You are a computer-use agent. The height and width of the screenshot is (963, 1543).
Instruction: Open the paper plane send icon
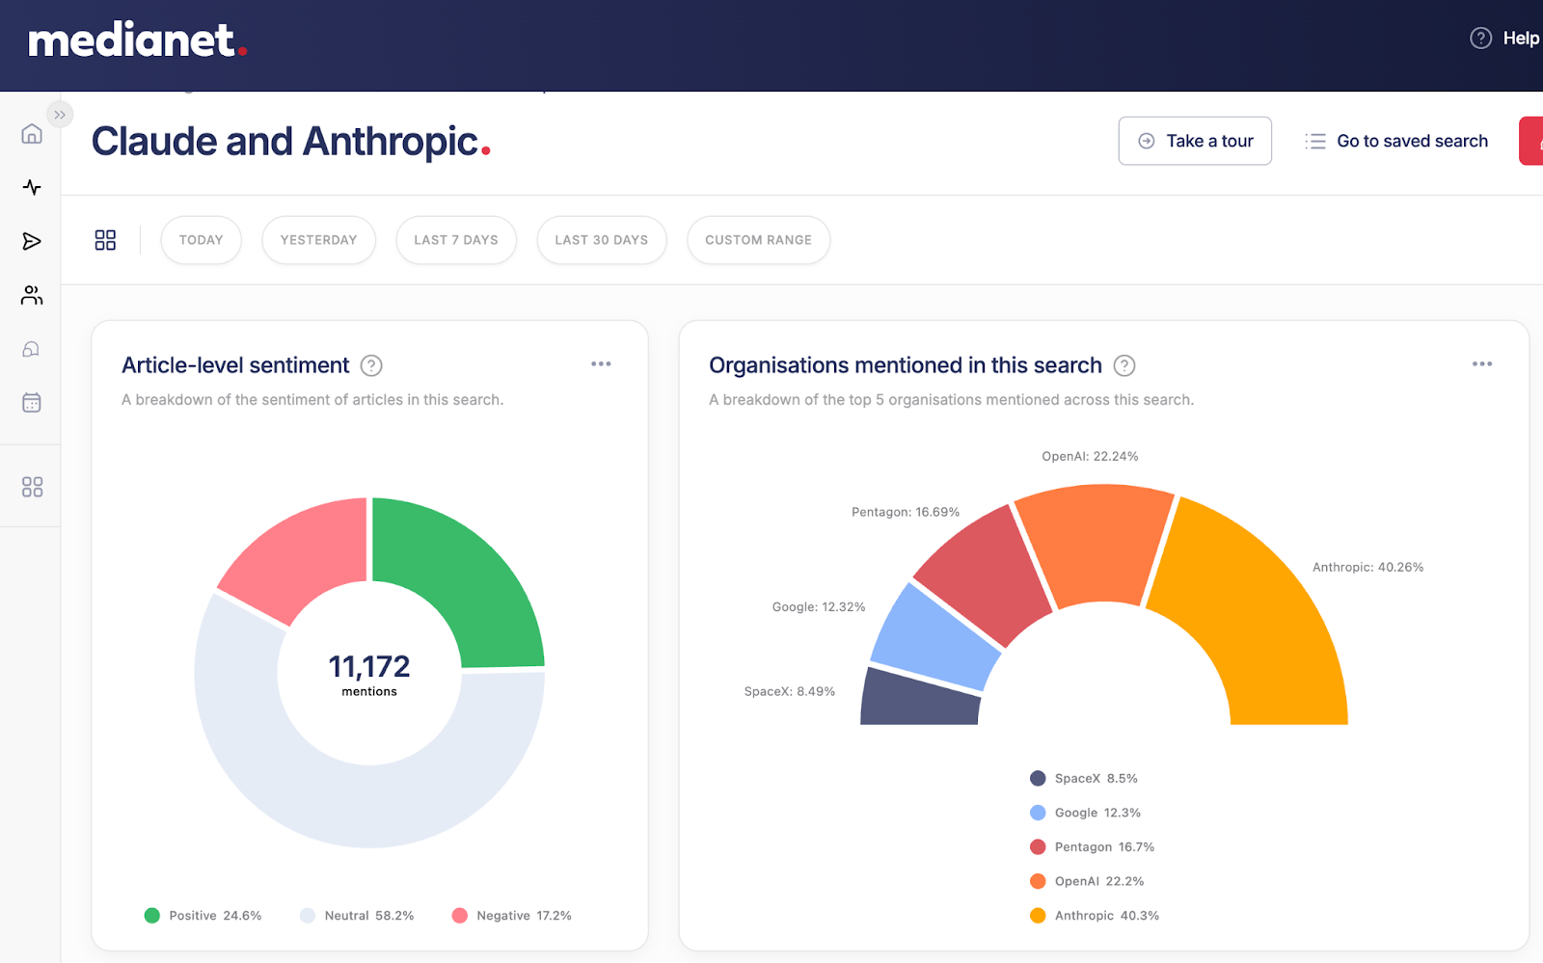click(32, 241)
